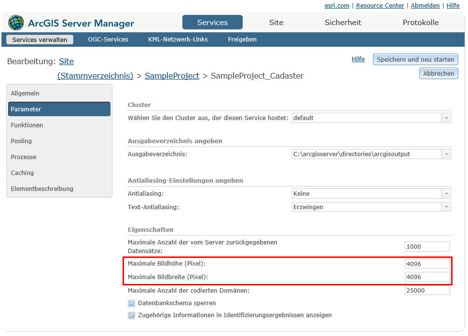468x336 pixels.
Task: Click the ArcGIS Server Manager globe logo
Action: point(16,22)
